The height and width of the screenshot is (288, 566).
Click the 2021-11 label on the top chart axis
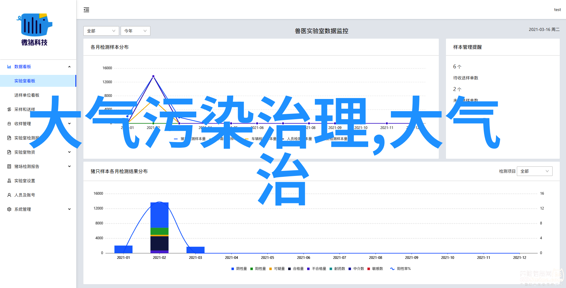pos(387,128)
